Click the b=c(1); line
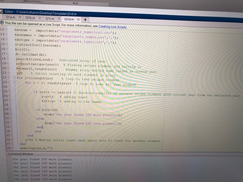This screenshot has height=182, width=243. [x=22, y=50]
